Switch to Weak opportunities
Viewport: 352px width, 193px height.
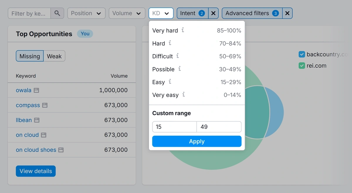pos(54,56)
